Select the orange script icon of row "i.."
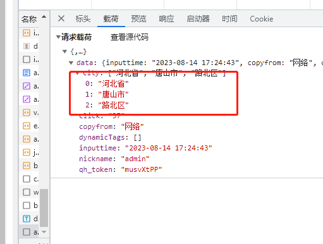Image resolution: width=323 pixels, height=244 pixels. [x=27, y=33]
